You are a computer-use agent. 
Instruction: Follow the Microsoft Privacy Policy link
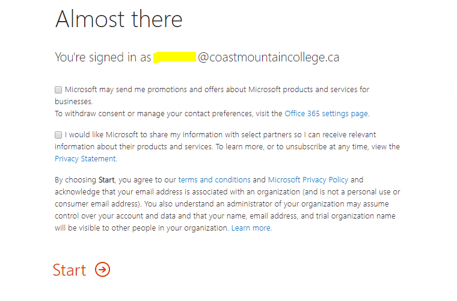point(308,179)
